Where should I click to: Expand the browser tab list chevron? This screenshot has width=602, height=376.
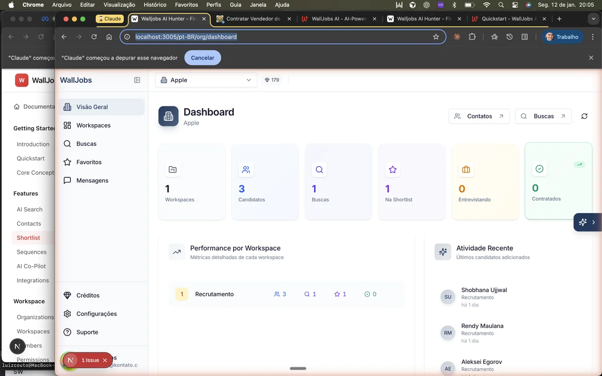[x=593, y=19]
